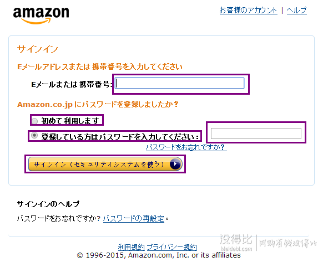Click the サインイン security system button
The height and width of the screenshot is (262, 323).
(105, 164)
